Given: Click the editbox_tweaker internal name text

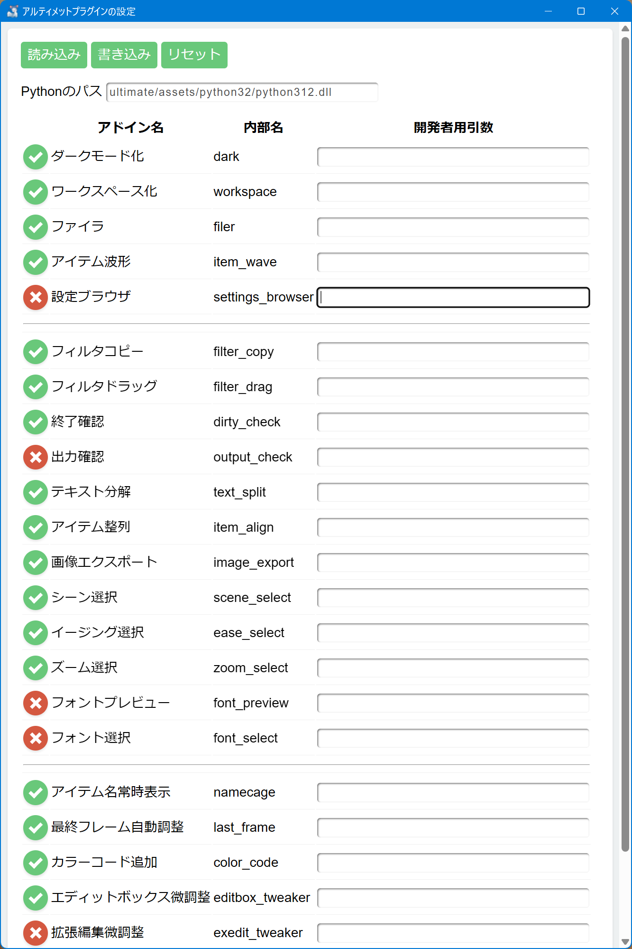Looking at the screenshot, I should tap(262, 898).
